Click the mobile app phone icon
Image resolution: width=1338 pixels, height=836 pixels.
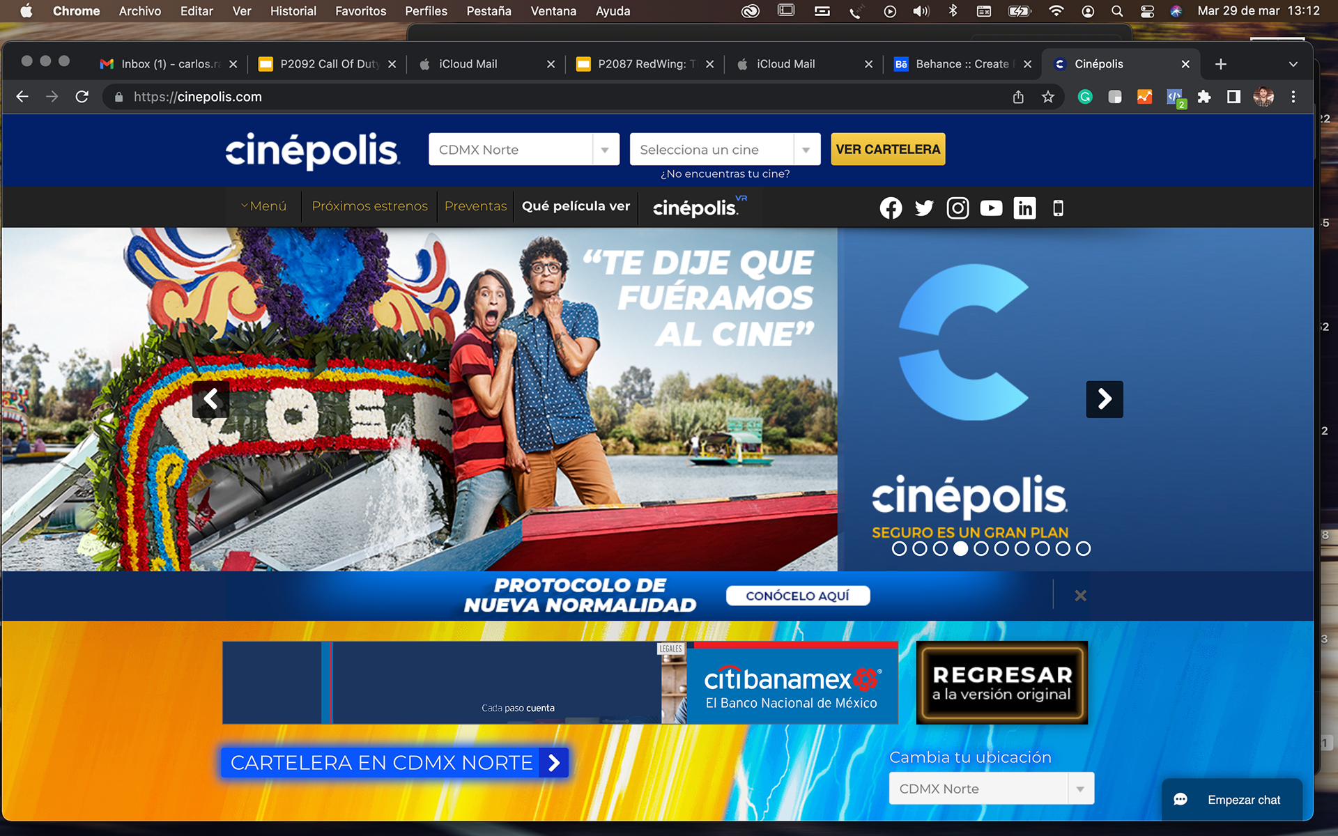coord(1058,208)
